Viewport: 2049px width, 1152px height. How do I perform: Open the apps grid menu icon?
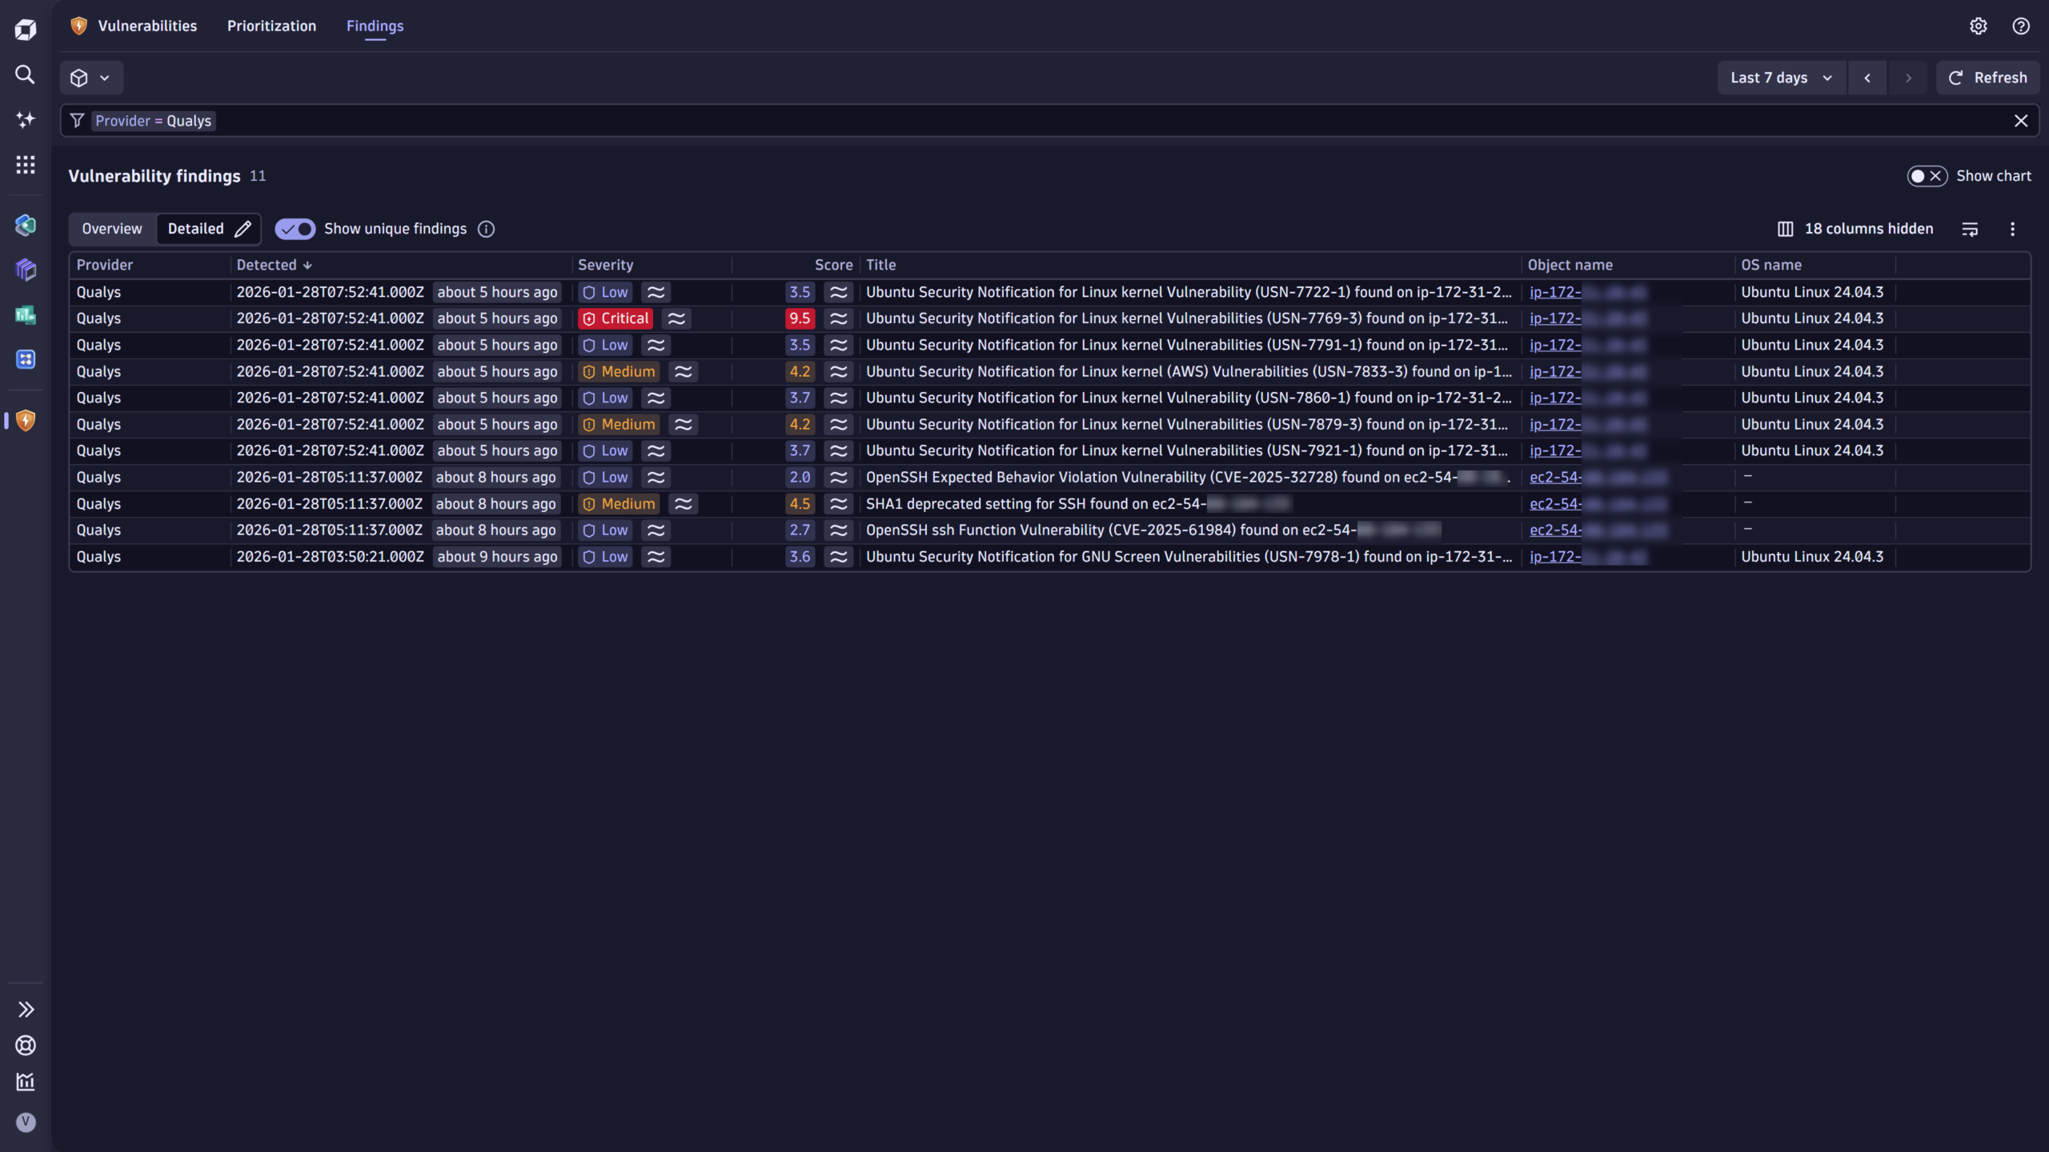pos(25,164)
